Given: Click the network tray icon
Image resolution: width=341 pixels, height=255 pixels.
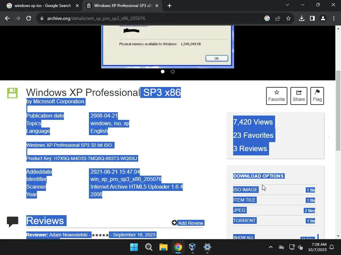Looking at the screenshot, I should coord(292,247).
